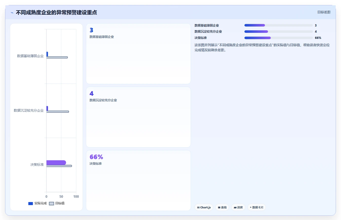Click the 数据基础薄弱企业 blue actual bar

tap(47, 54)
